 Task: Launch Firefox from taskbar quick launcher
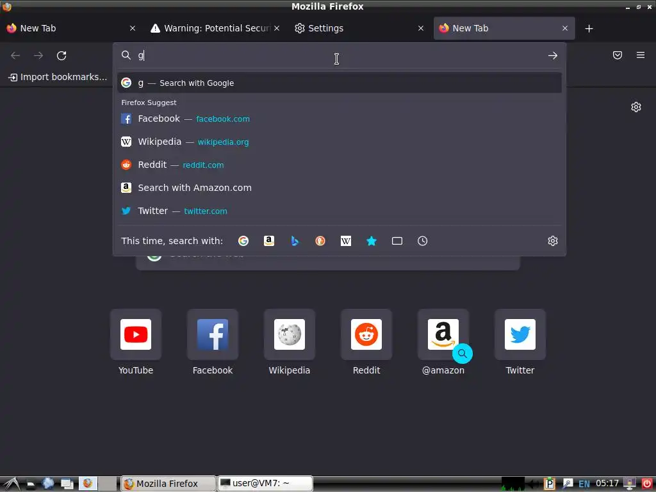coord(88,484)
